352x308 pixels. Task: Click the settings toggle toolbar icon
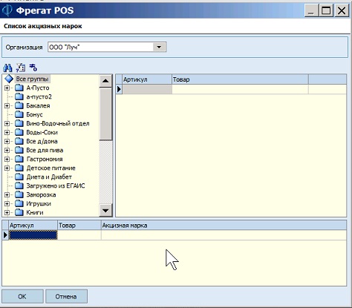pos(33,68)
